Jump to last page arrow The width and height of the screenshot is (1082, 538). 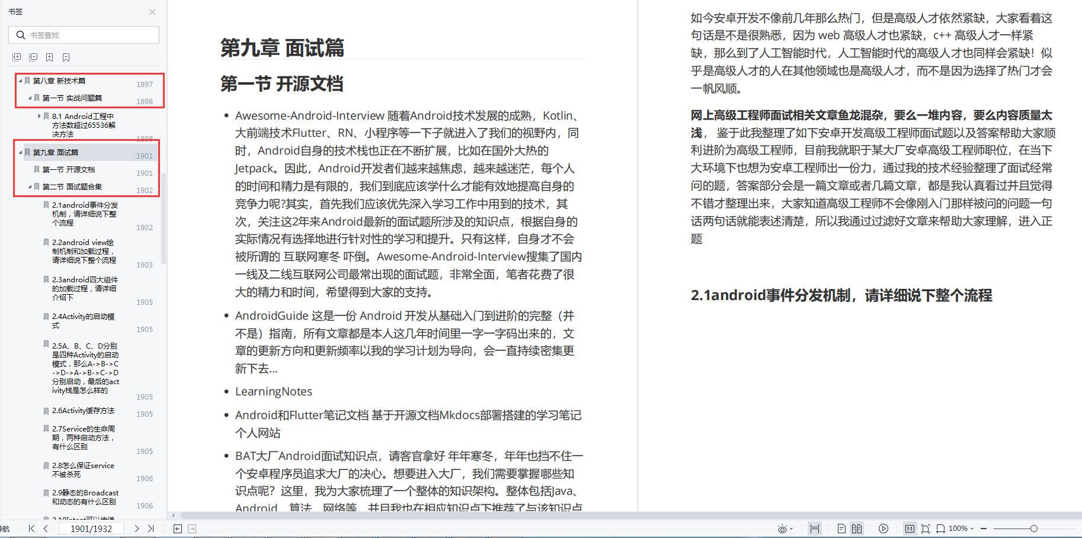[151, 529]
